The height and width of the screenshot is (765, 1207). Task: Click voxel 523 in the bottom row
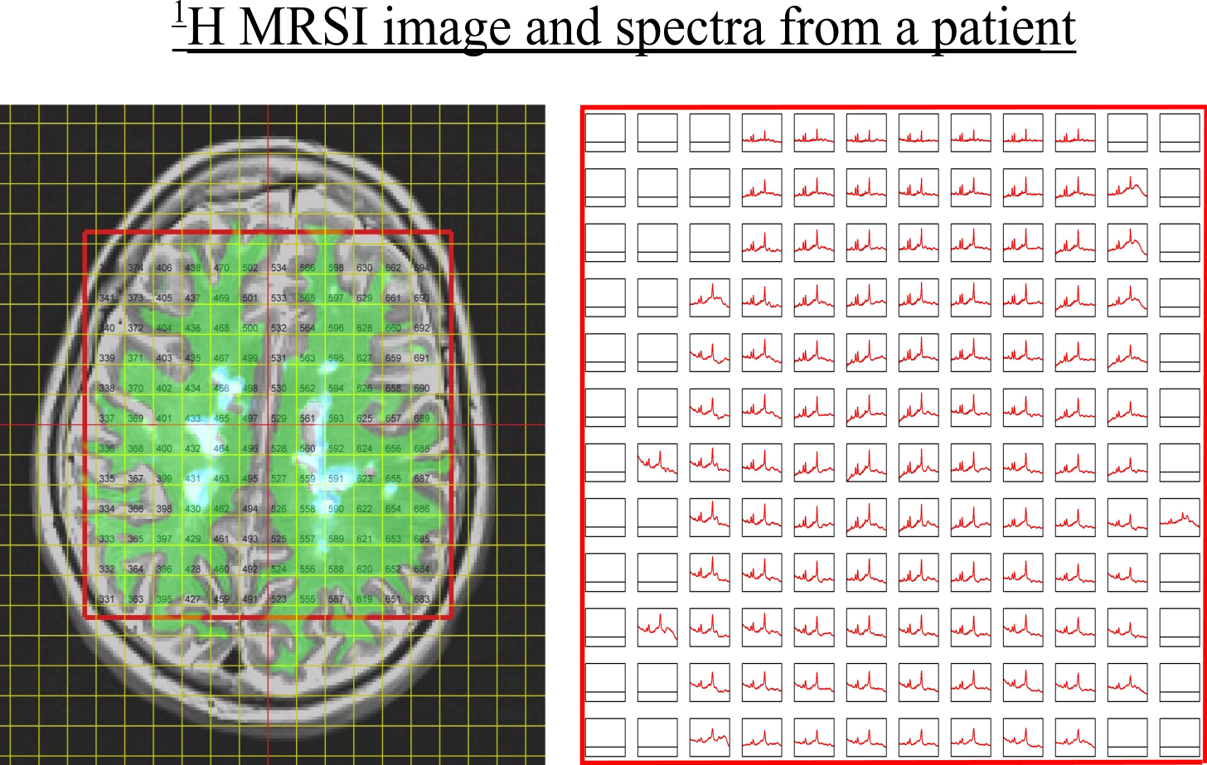coord(279,599)
